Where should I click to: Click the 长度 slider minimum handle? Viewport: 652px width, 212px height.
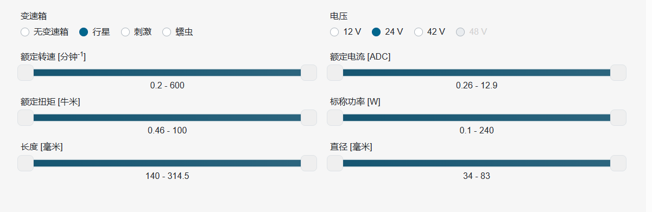click(26, 163)
